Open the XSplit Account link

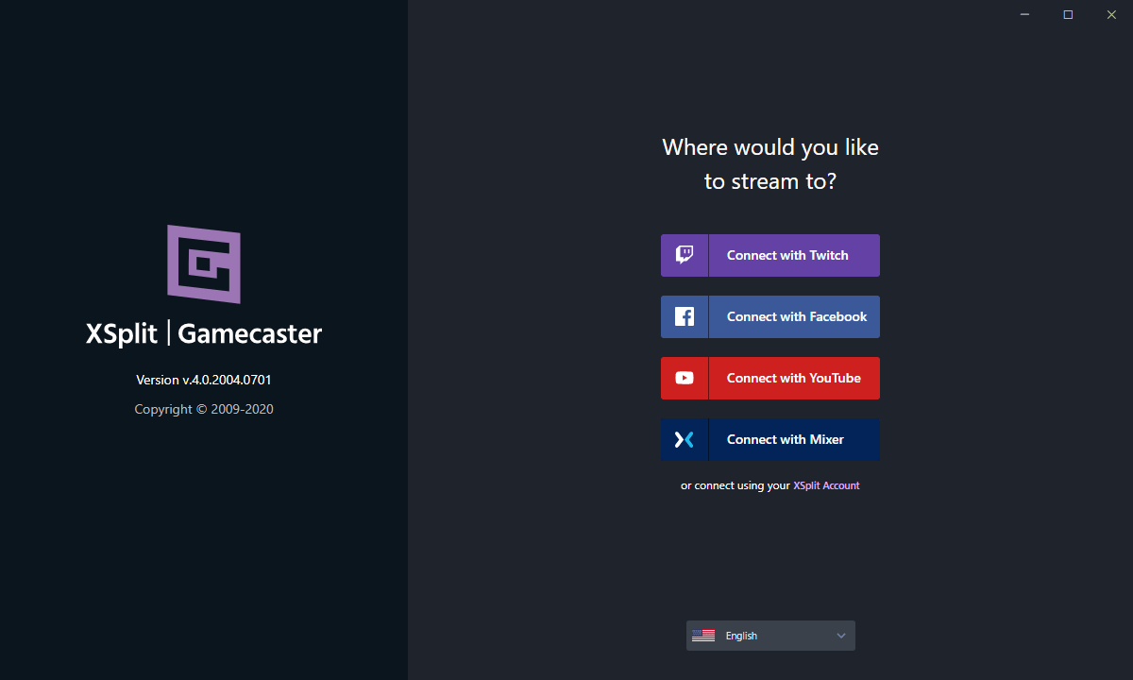coord(826,485)
